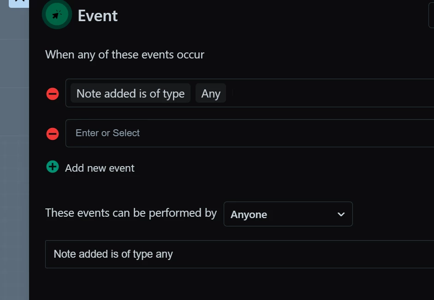The height and width of the screenshot is (300, 434).
Task: Click 'These events can be performed by' label
Action: tap(131, 213)
